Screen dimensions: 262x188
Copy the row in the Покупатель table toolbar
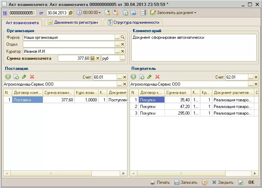click(142, 77)
